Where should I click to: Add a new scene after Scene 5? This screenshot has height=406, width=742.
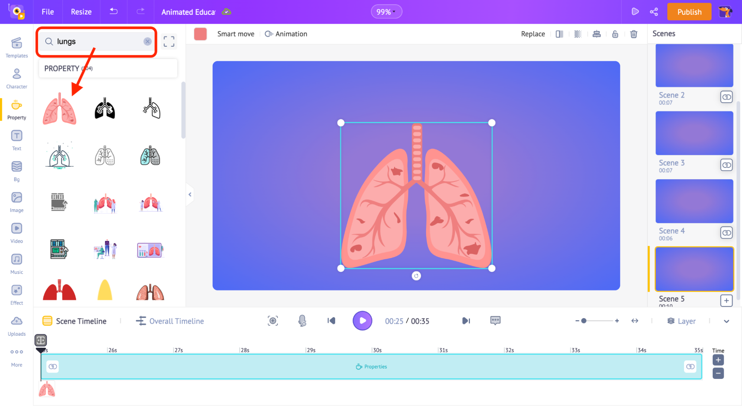pyautogui.click(x=726, y=301)
